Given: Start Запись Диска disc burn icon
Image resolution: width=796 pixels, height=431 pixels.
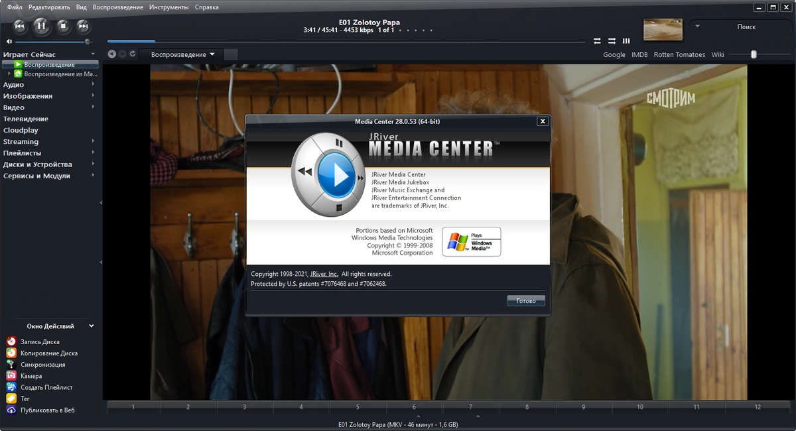Looking at the screenshot, I should [x=11, y=341].
